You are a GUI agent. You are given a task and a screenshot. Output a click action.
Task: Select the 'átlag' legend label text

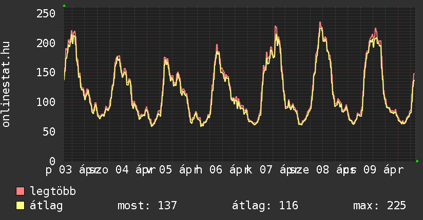tap(47, 206)
